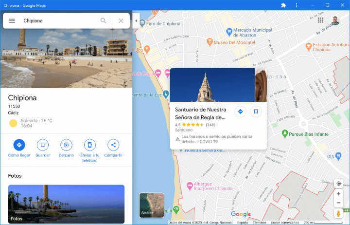Open the Santuario de Nuestra Señora title
This screenshot has height=225, width=350.
pos(200,113)
